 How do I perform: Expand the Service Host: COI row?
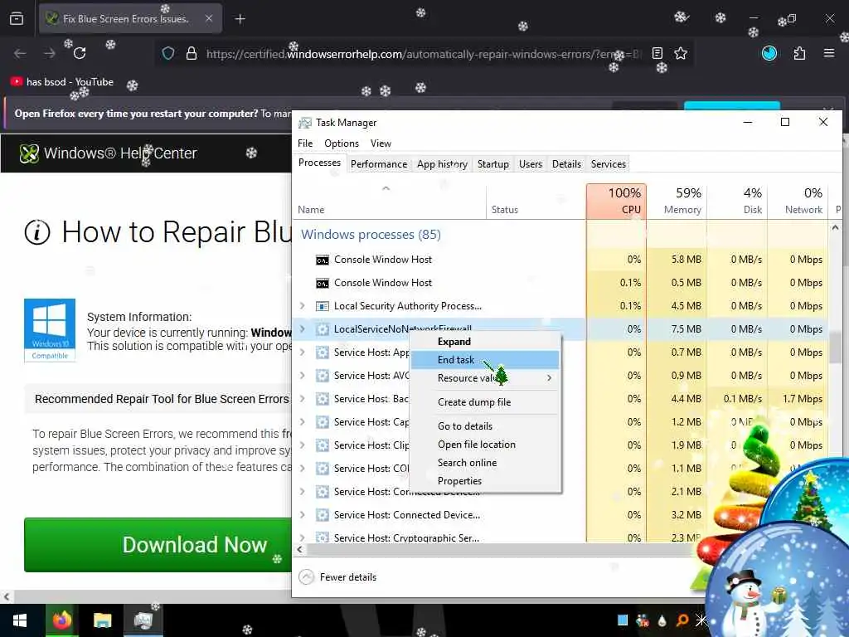tap(303, 469)
